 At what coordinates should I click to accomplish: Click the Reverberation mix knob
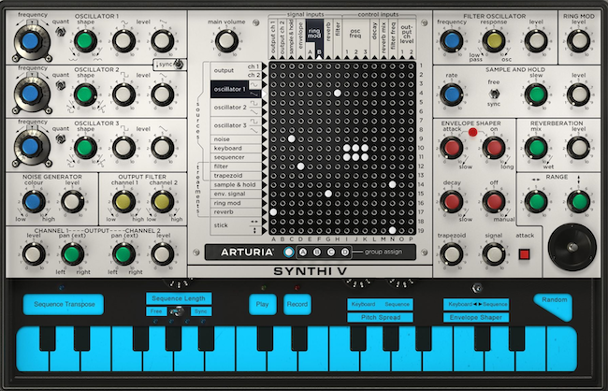click(535, 147)
